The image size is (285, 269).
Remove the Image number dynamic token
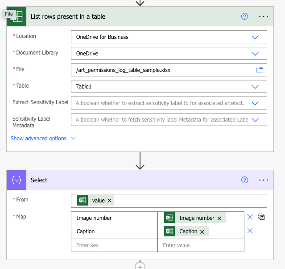click(219, 218)
